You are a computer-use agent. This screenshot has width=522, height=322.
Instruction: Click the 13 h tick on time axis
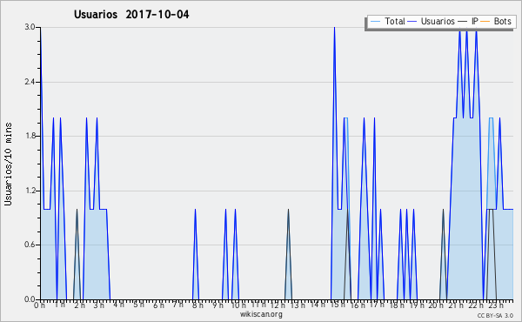(297, 305)
